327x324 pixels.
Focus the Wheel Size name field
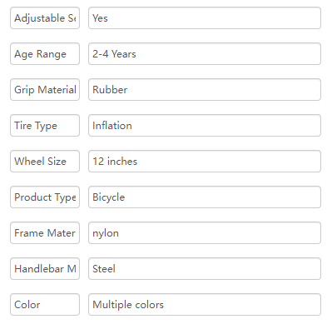(x=45, y=162)
